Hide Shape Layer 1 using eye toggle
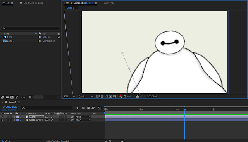Image resolution: width=248 pixels, height=142 pixels. pyautogui.click(x=2, y=120)
